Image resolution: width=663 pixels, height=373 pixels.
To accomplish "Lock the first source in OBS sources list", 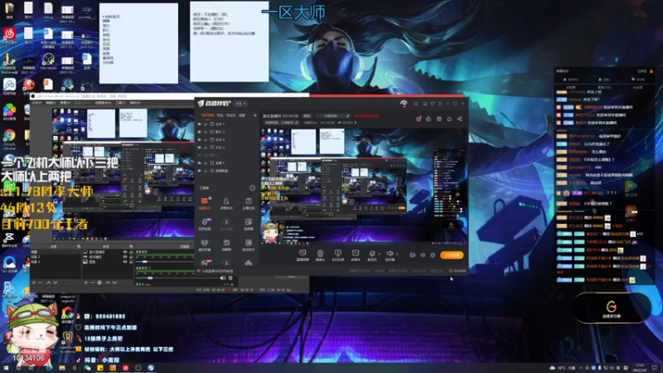I will point(131,252).
